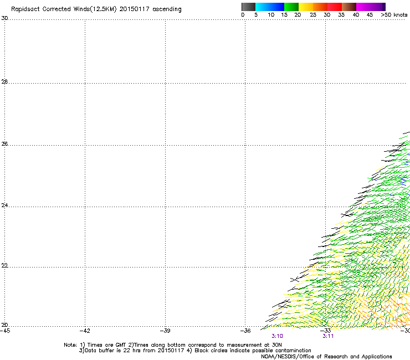Select the cyan-blue 5-15 knots legend band
Image resolution: width=410 pixels, height=360 pixels.
(270, 7)
